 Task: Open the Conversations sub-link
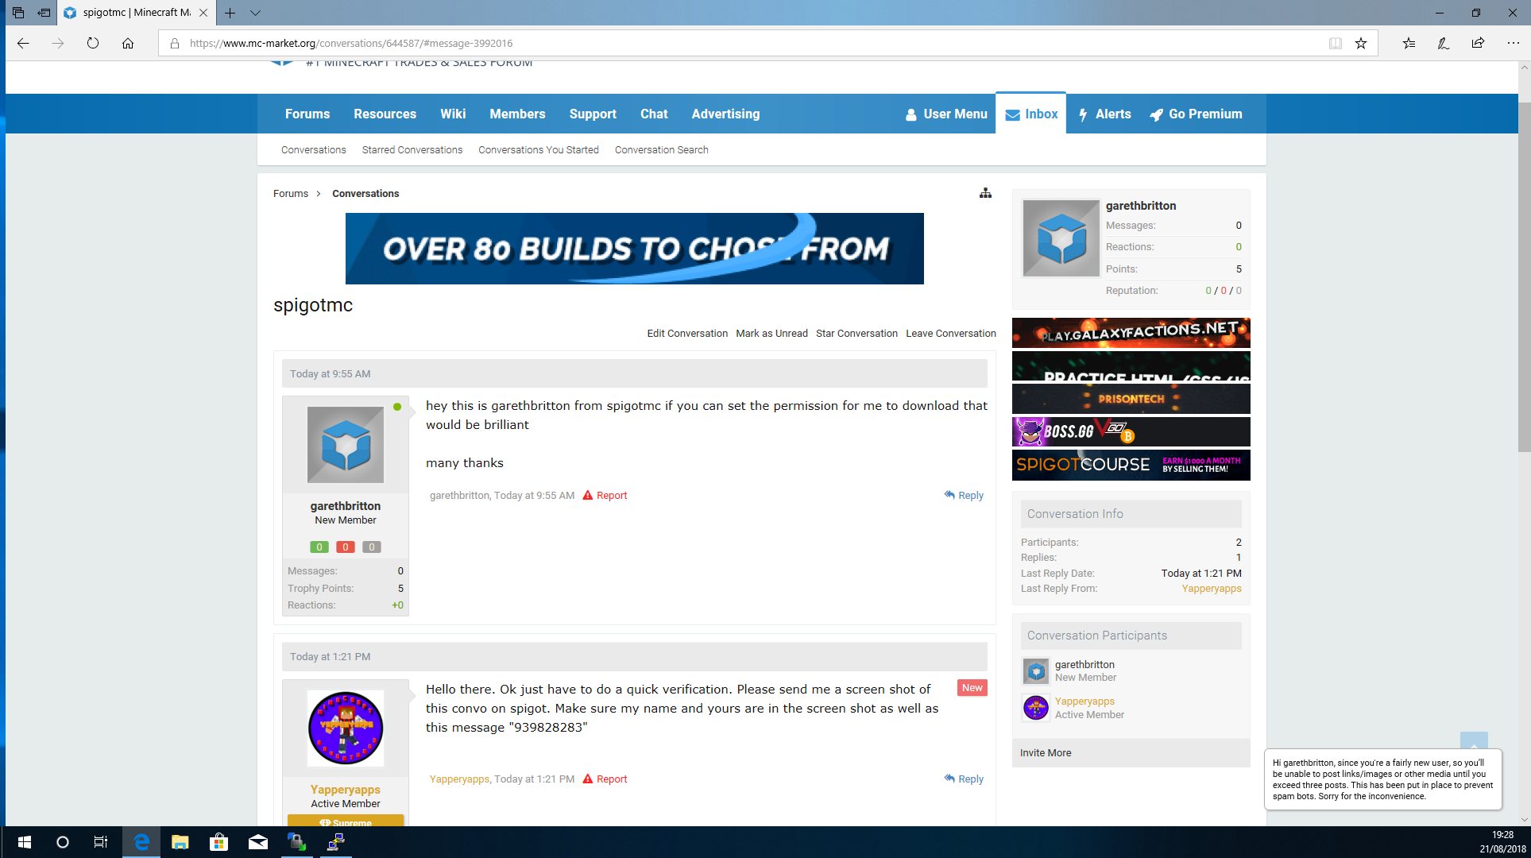pyautogui.click(x=313, y=149)
